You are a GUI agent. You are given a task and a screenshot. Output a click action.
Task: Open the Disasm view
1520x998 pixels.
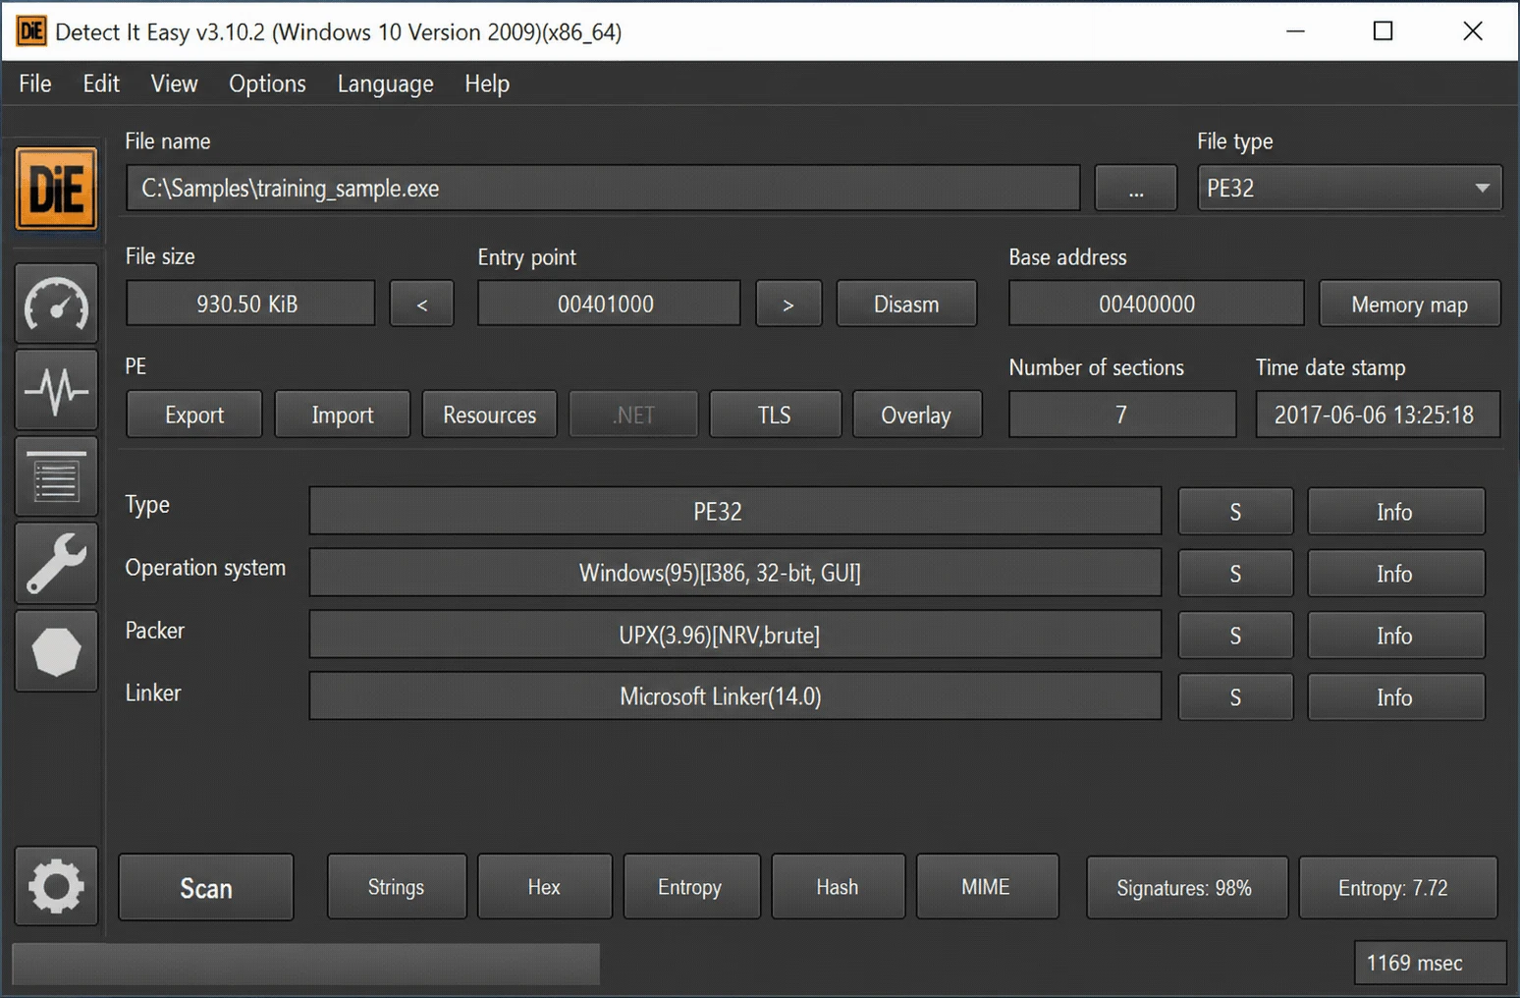[x=906, y=304]
